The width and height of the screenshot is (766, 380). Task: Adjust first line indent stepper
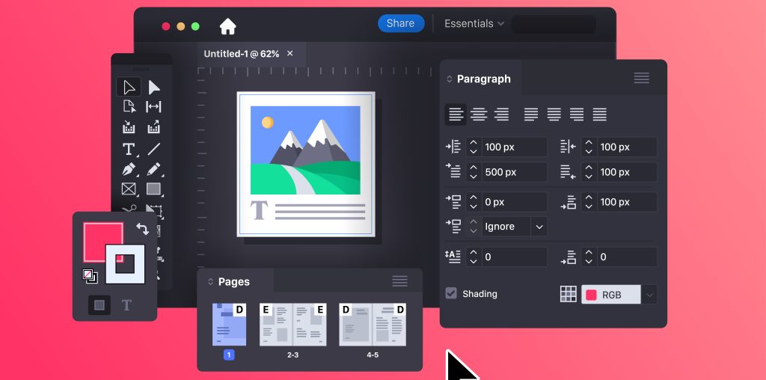474,172
